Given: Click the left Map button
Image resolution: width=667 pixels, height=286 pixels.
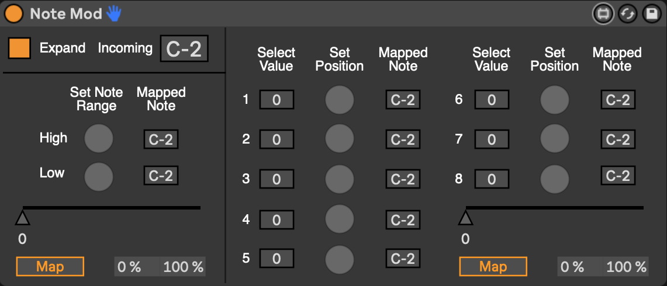Looking at the screenshot, I should [50, 267].
